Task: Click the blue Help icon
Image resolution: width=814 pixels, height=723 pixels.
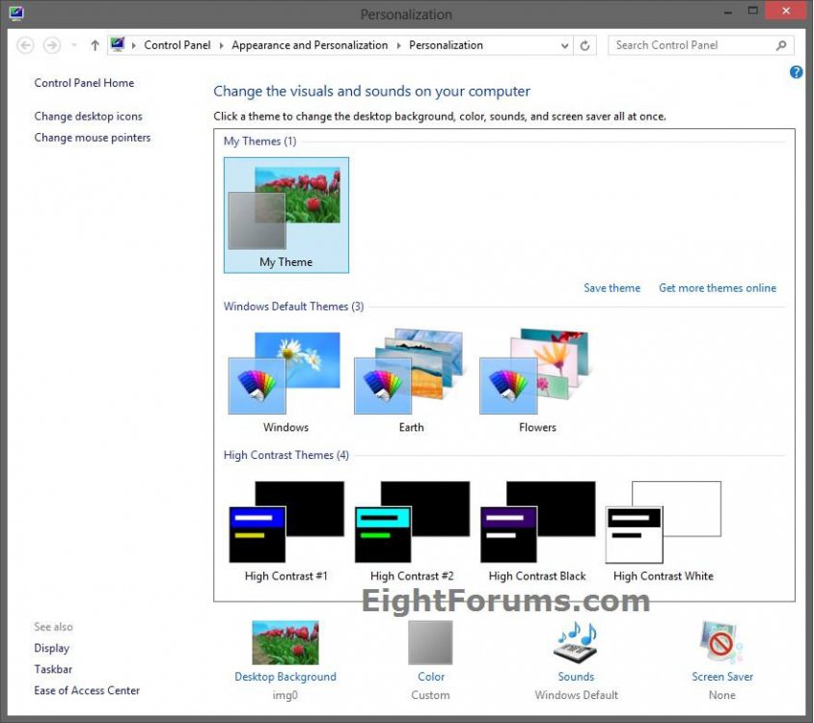Action: click(x=796, y=71)
